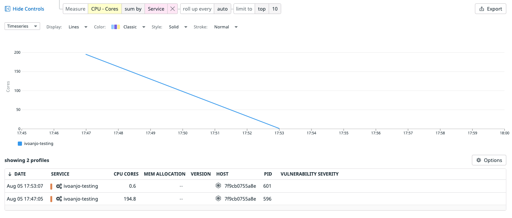Click the VULNERABILITY SEVERITY column header
Viewport: 512px width, 218px height.
click(x=310, y=174)
